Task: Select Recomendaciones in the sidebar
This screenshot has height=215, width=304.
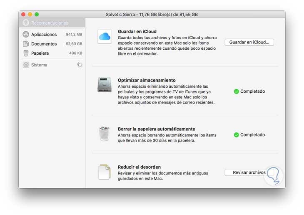Action: [49, 23]
